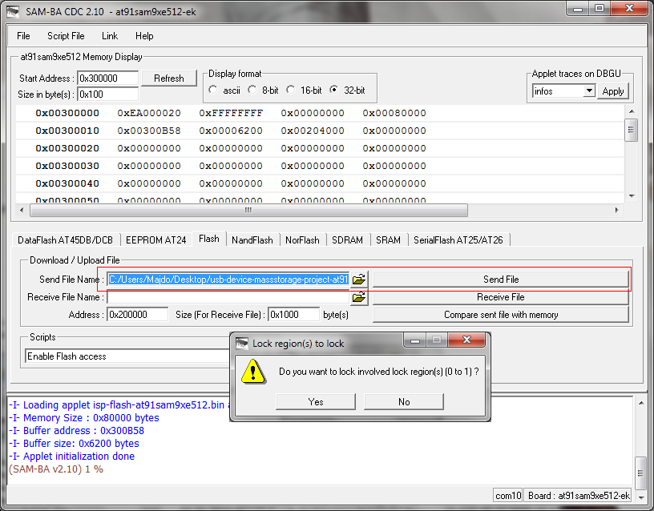654x511 pixels.
Task: Click the Send File button
Action: tap(500, 280)
